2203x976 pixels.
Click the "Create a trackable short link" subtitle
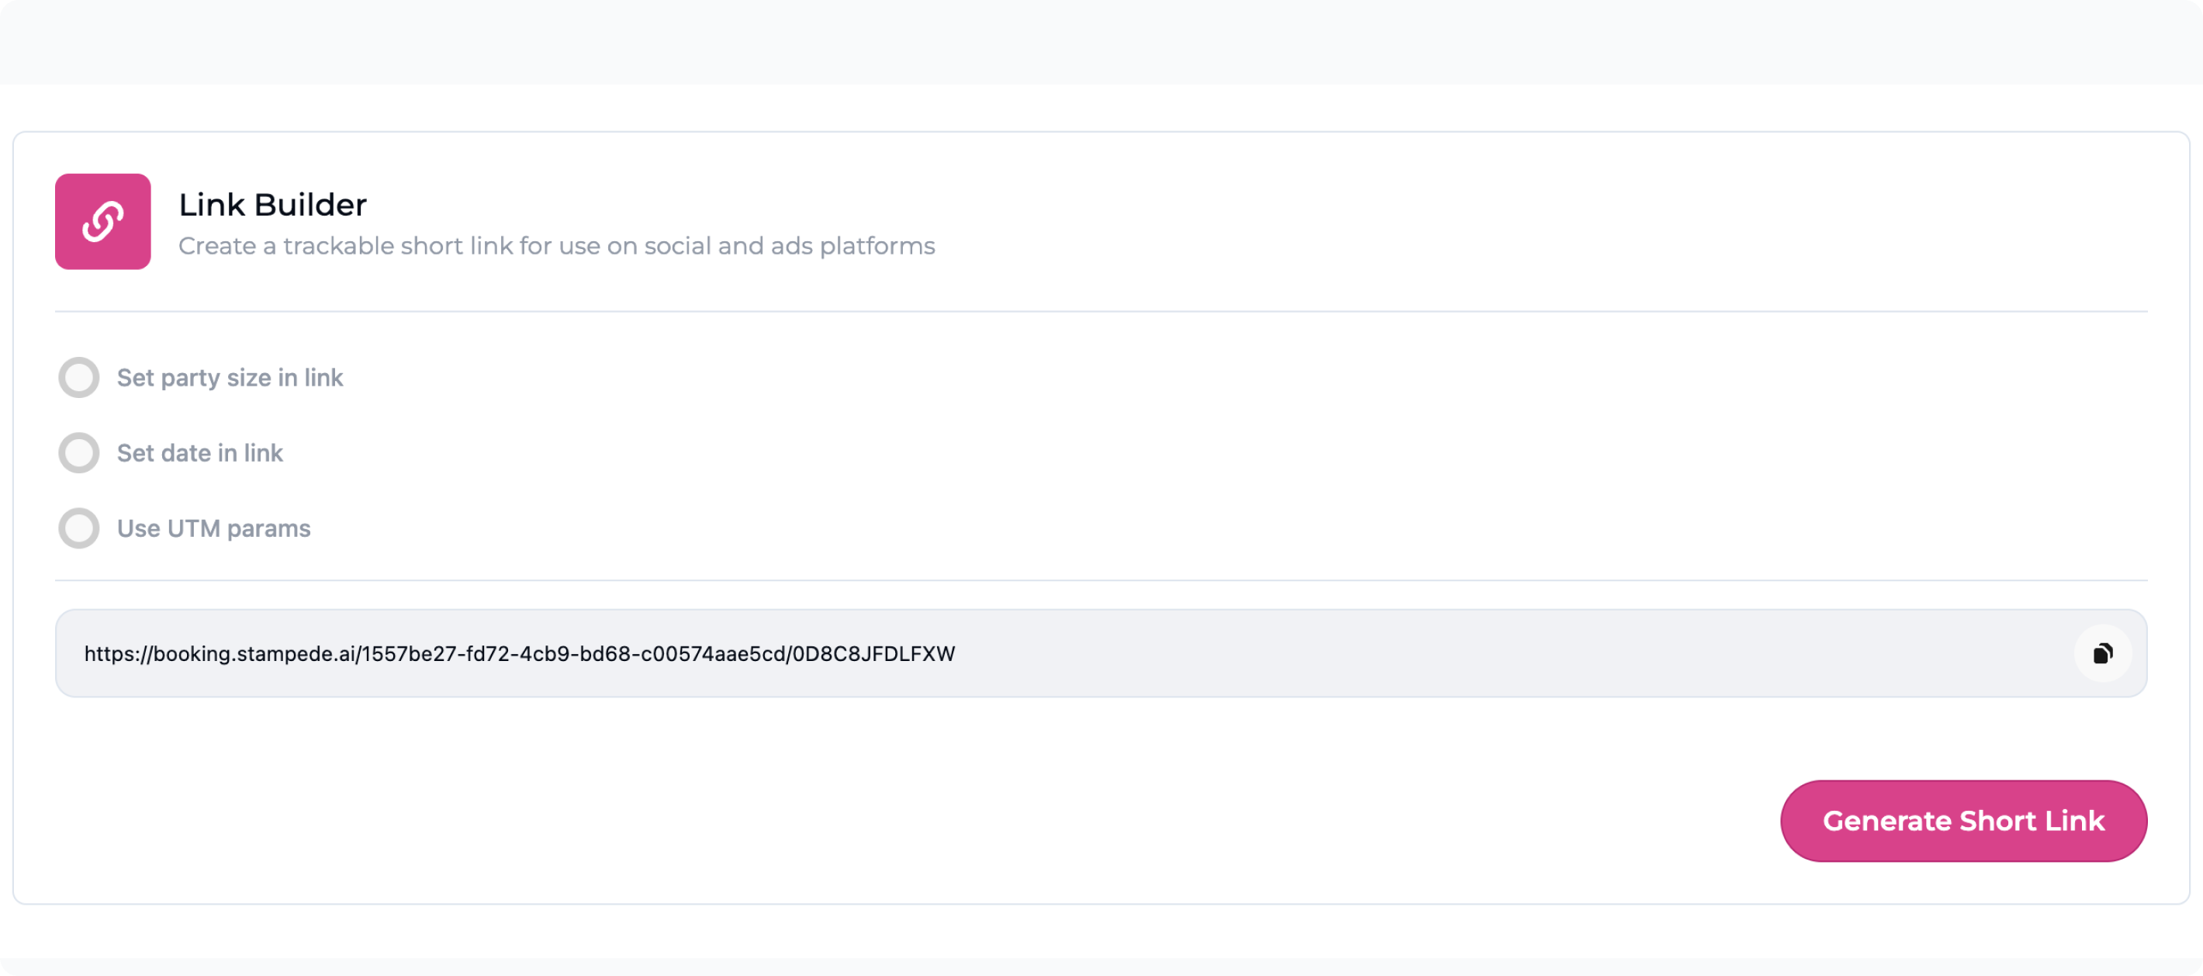[x=556, y=247]
